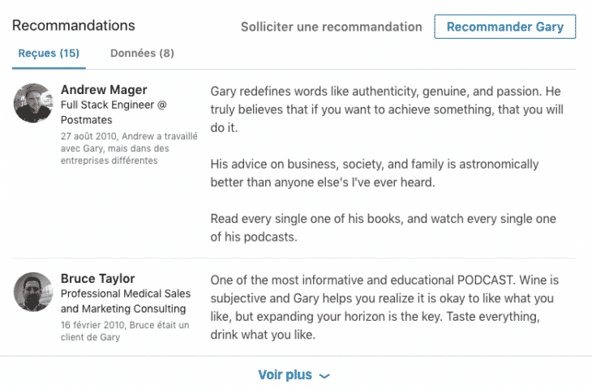Viewport: 592px width, 389px height.
Task: Click the paragraph starting 'Gary redefines words'
Action: [386, 109]
